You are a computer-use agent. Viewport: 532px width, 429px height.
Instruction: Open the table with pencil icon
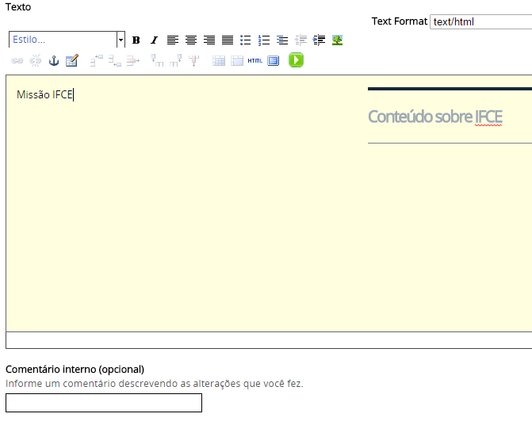coord(72,61)
